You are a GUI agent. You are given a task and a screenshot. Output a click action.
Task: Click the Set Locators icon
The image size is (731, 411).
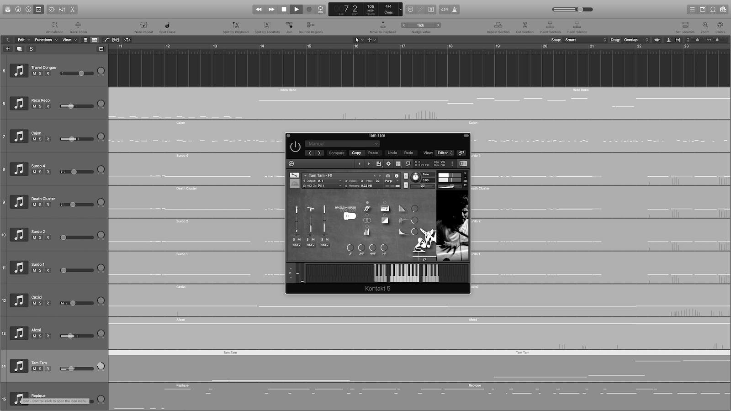tap(685, 25)
